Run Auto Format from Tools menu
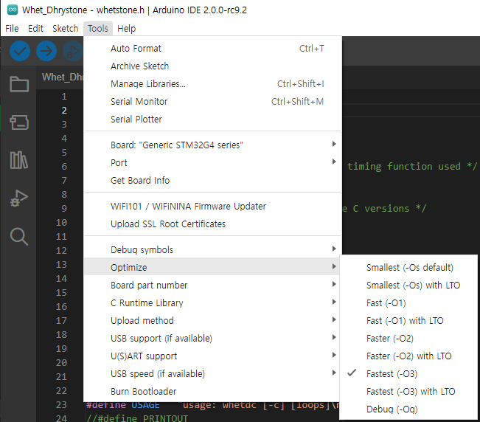Screen dimensions: 480x422 (212, 49)
